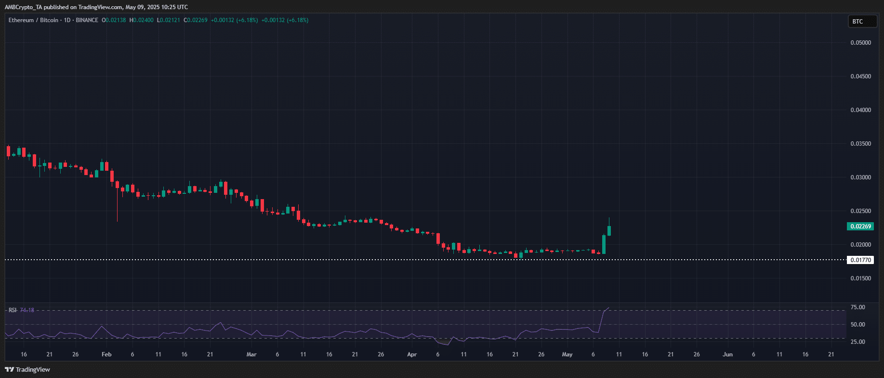Click the AMBCrypto_TA published header text
884x378 pixels.
[96, 7]
